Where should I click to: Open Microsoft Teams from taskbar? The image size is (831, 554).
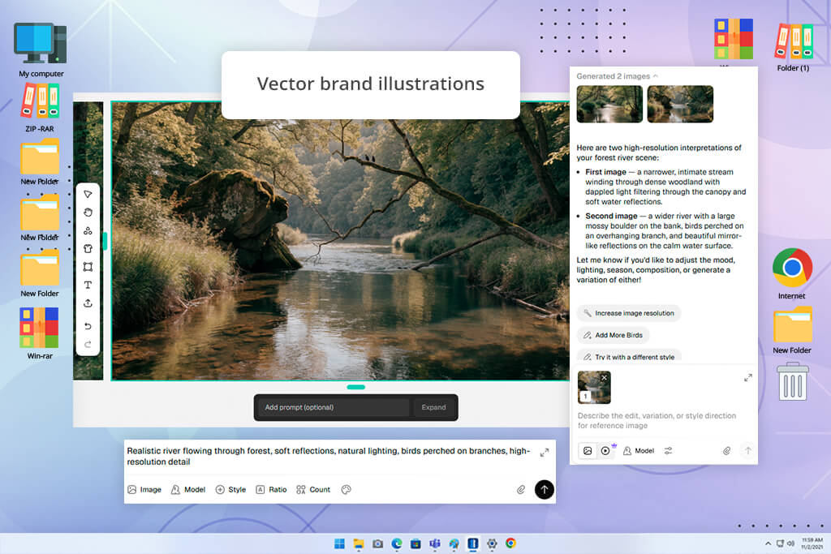coord(435,543)
